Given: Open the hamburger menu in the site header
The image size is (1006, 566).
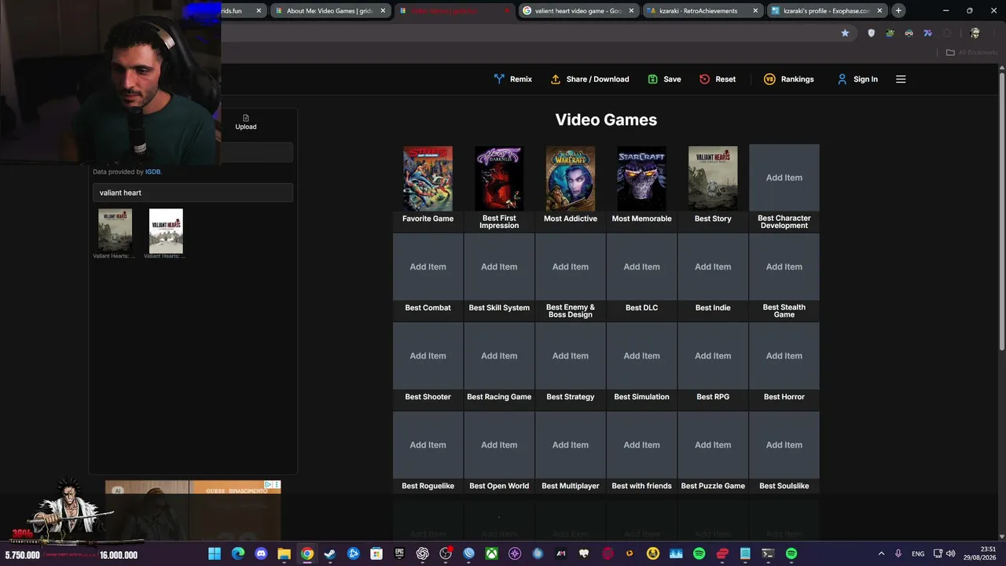Looking at the screenshot, I should 901,79.
